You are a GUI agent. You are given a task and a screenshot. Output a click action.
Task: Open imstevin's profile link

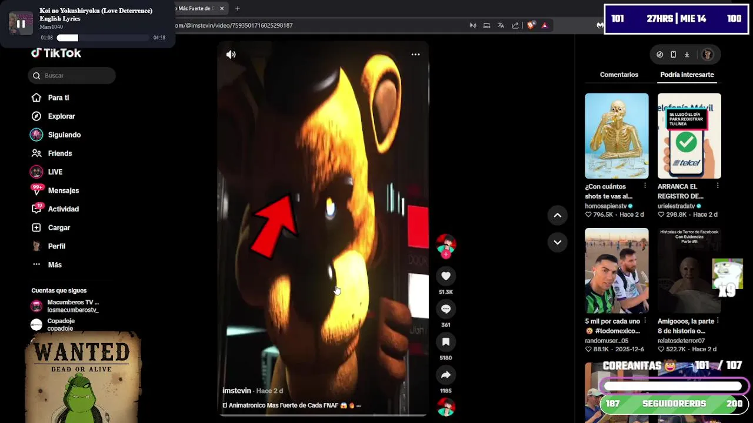(x=236, y=391)
